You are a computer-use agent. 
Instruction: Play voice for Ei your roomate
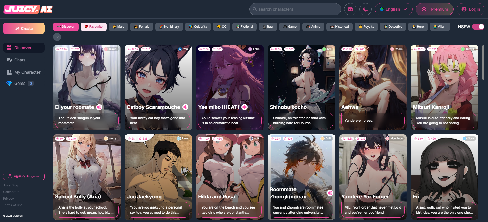click(x=99, y=107)
